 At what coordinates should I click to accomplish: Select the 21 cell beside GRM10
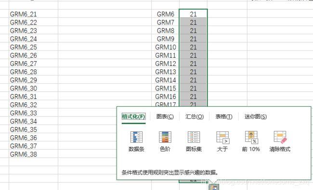coord(193,47)
